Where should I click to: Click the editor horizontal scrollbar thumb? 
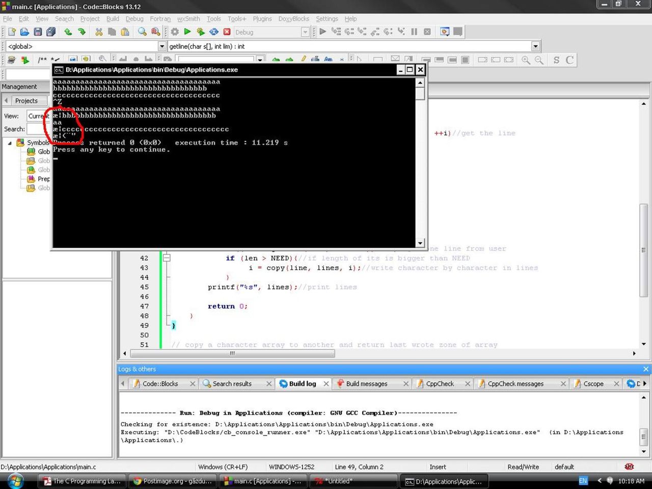click(232, 353)
